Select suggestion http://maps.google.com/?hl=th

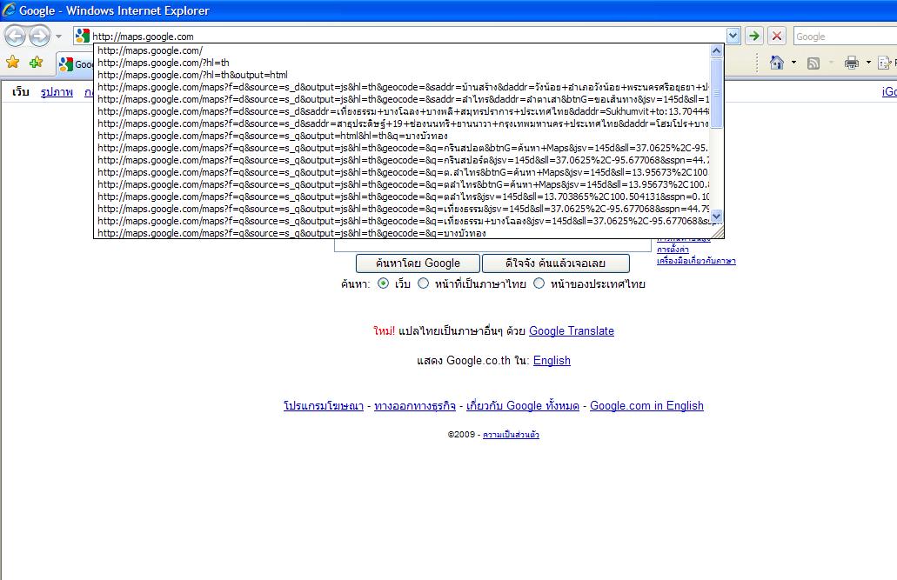(x=401, y=63)
